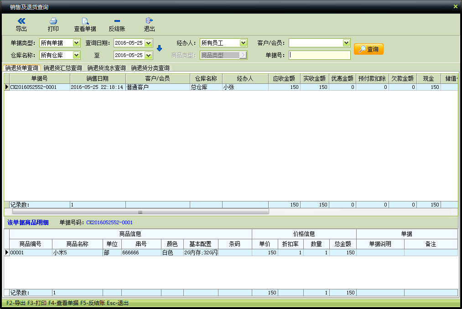Viewport: 462px width, 309px height.
Task: Switch to 销退货流水查询 tab
Action: tap(106, 68)
